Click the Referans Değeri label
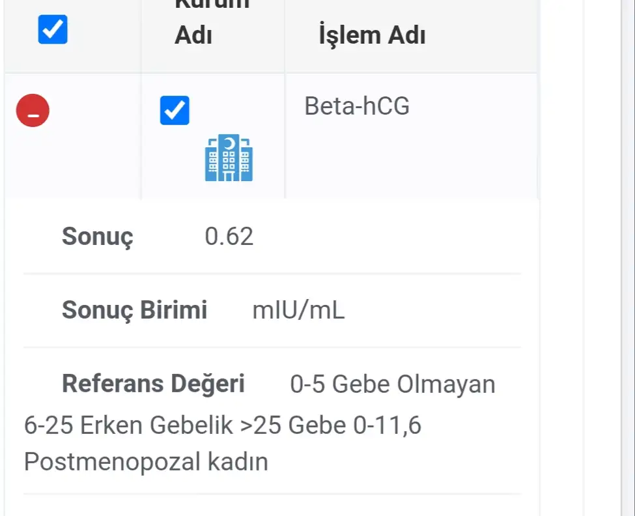Viewport: 635px width, 516px height. [x=153, y=384]
